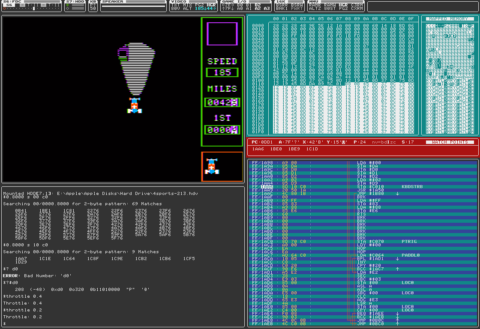Toggle the BNK1 flag in 16K panel
480x329 pixels.
click(x=282, y=8)
